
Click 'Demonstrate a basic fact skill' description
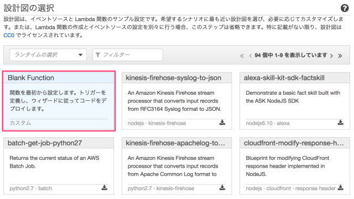coord(293,97)
